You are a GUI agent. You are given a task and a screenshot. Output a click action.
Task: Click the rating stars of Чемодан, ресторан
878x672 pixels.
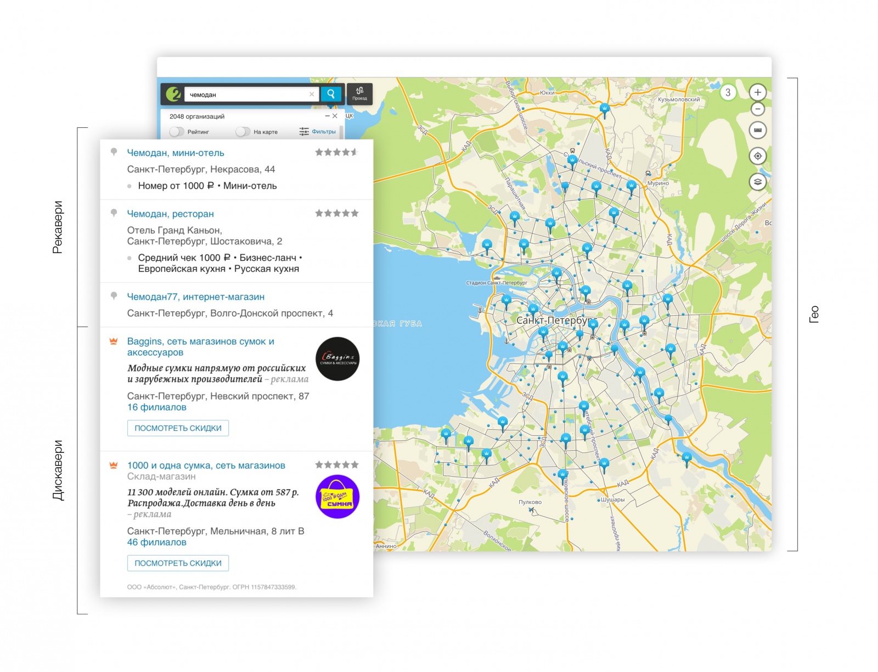point(336,213)
